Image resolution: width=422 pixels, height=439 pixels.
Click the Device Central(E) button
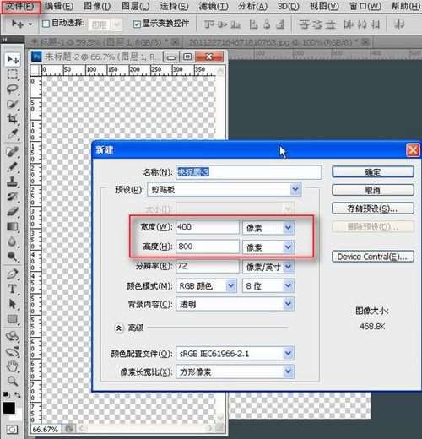[373, 257]
